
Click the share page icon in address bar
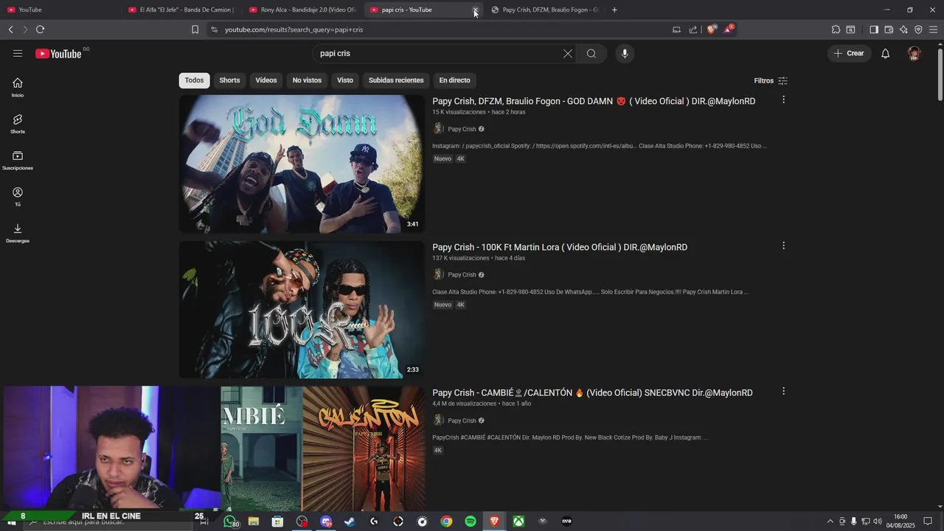[x=693, y=29]
